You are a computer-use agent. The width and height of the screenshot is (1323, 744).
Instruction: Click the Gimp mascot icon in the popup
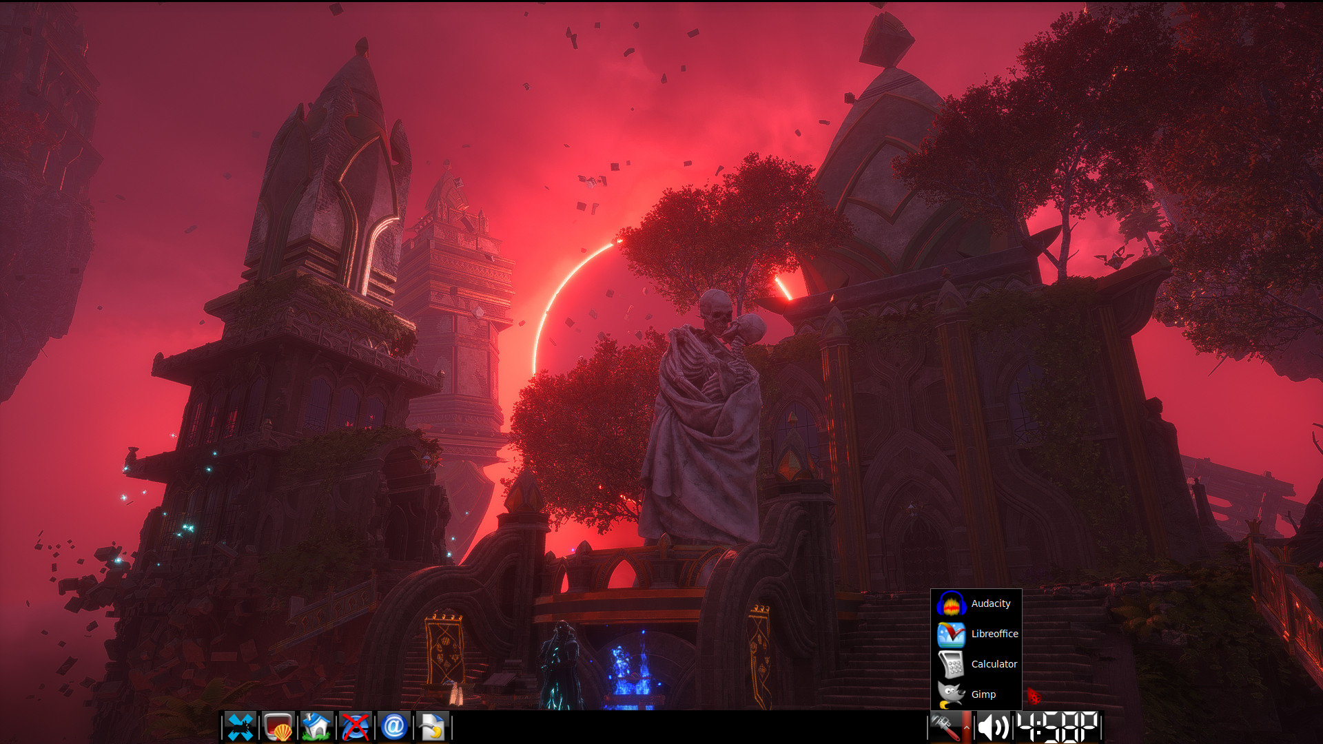(951, 694)
